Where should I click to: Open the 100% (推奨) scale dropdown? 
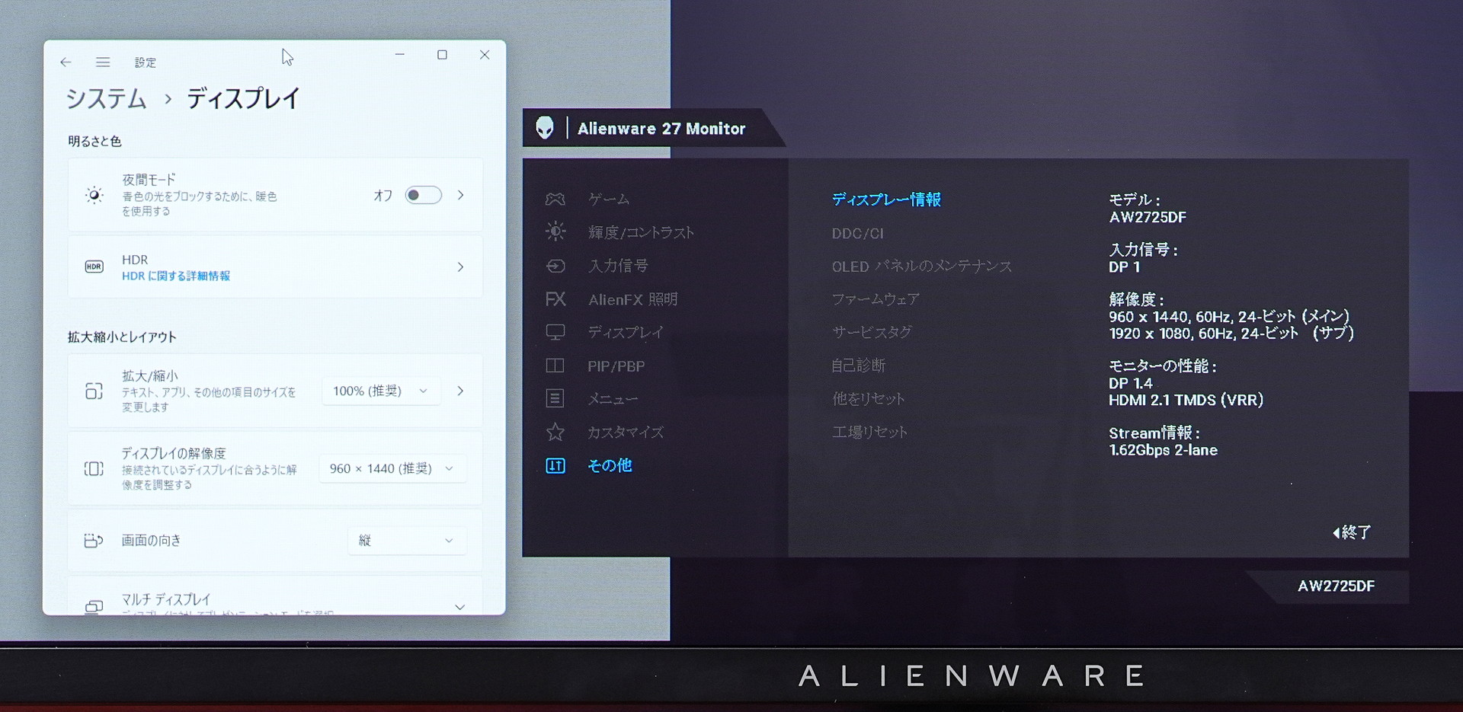[380, 391]
